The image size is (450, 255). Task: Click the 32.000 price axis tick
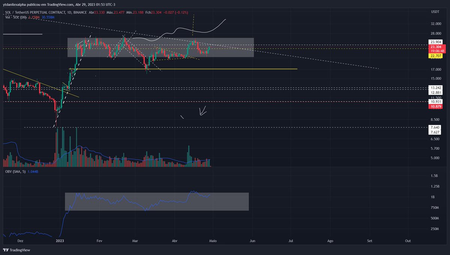point(435,23)
